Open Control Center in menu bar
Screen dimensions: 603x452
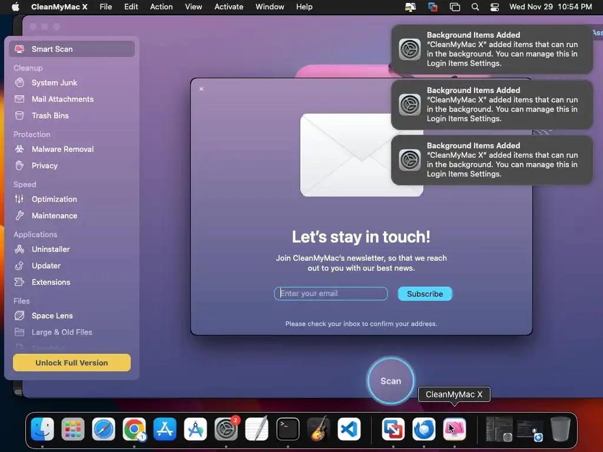495,7
